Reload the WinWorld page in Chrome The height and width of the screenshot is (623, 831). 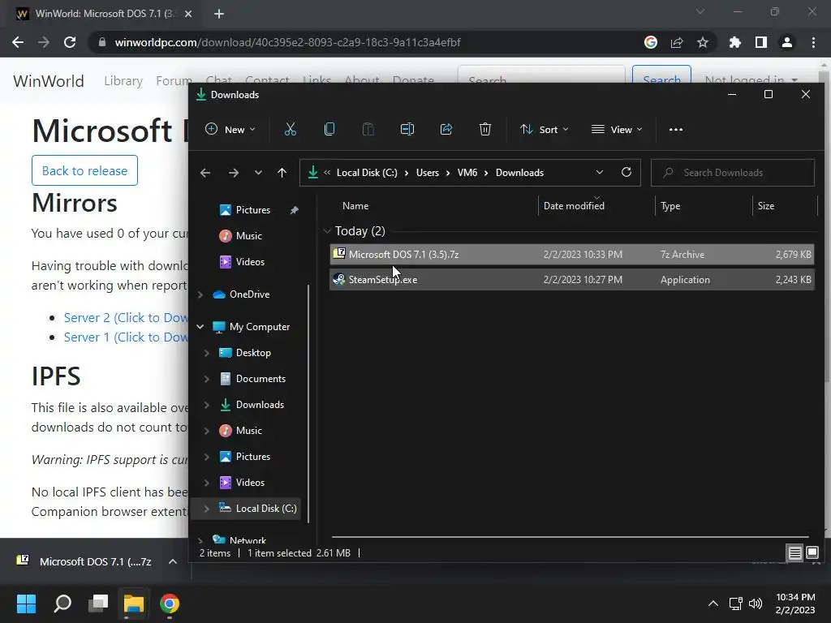tap(70, 42)
